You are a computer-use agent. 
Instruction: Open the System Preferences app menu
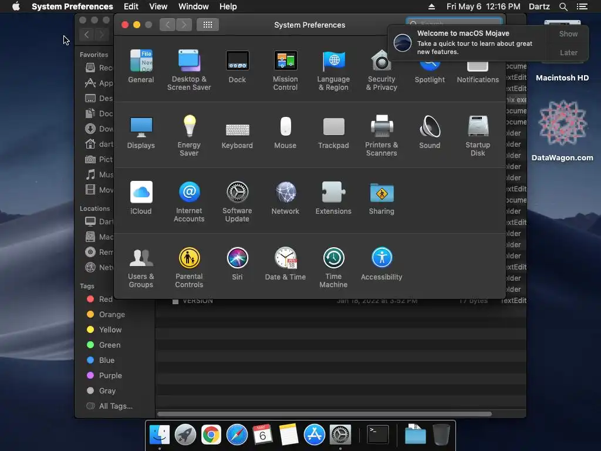point(72,6)
